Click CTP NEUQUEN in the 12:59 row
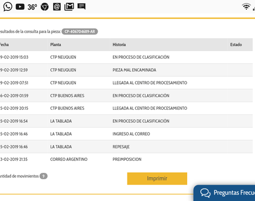 pos(63,70)
